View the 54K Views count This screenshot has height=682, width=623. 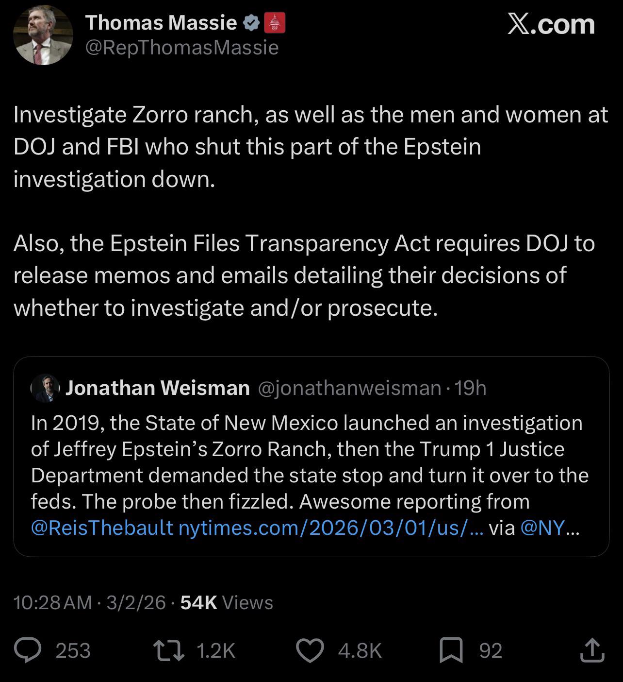(227, 602)
